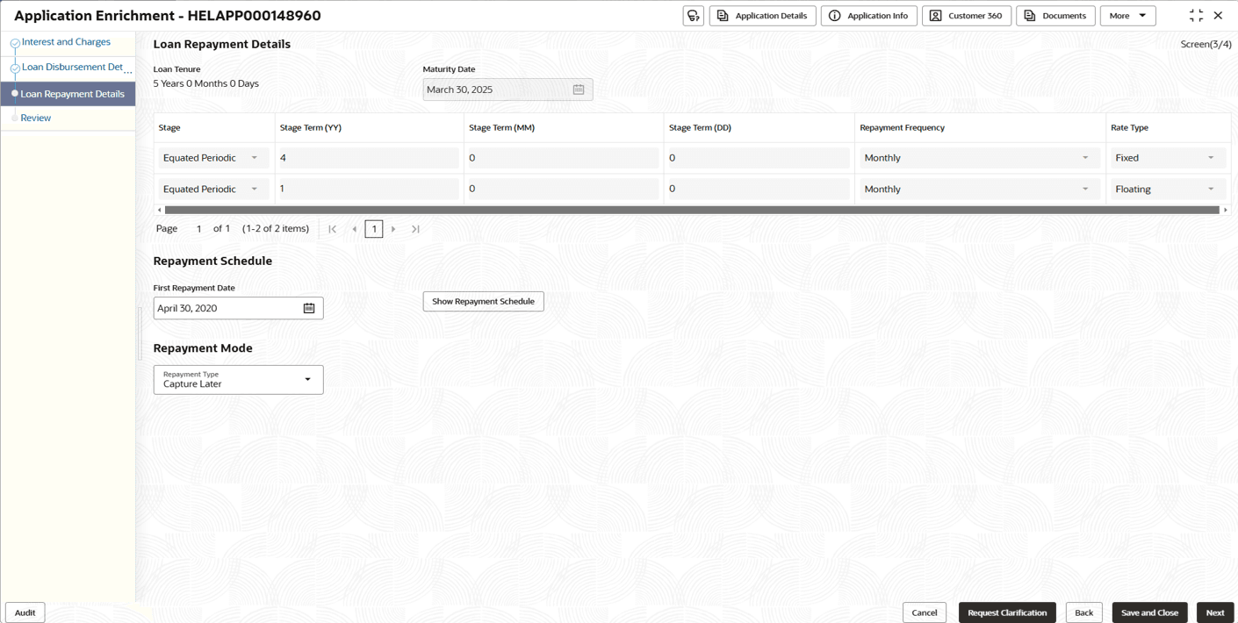This screenshot has height=623, width=1238.
Task: Go to Review step
Action: [x=36, y=118]
